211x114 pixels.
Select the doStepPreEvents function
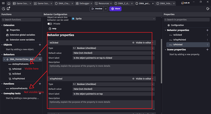pos(20,64)
